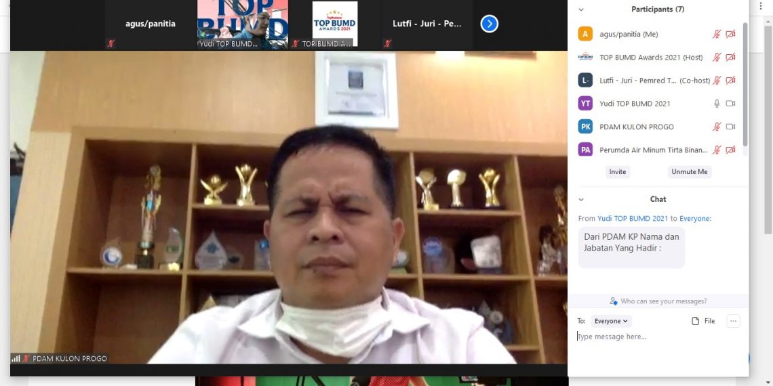Image resolution: width=773 pixels, height=386 pixels.
Task: Open chat more options ellipsis
Action: (733, 321)
